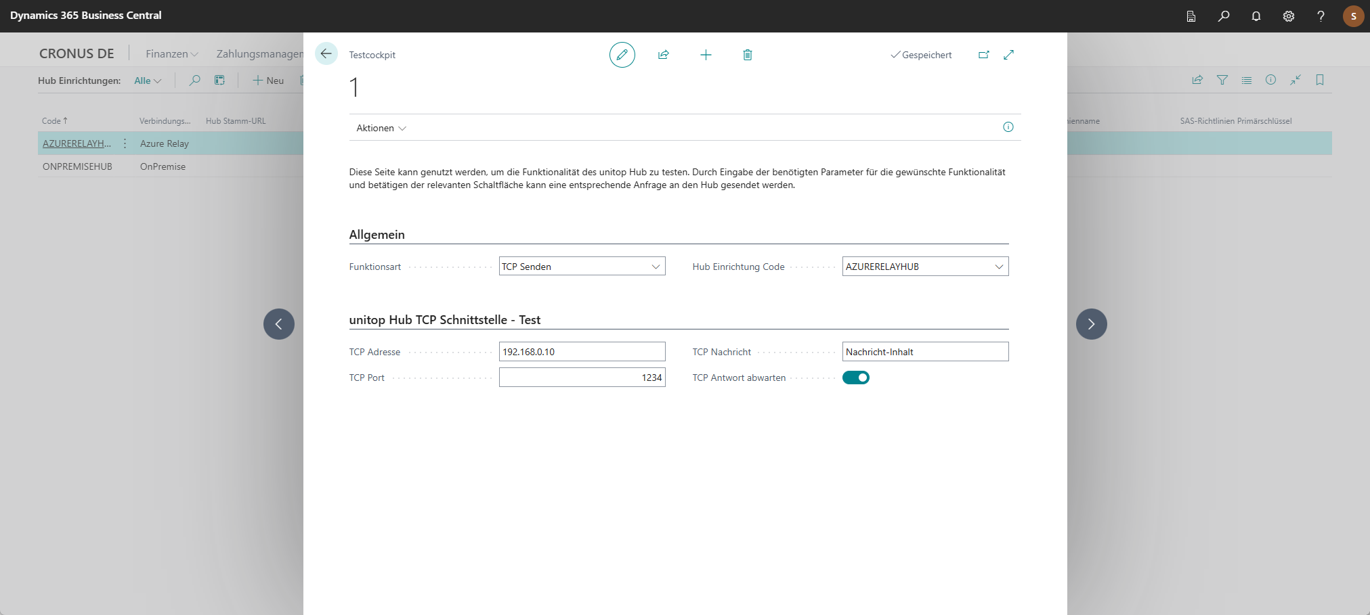The width and height of the screenshot is (1370, 615).
Task: Click the pencil edit icon
Action: (x=622, y=55)
